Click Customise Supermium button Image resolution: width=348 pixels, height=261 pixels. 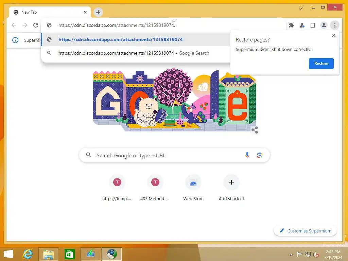click(306, 231)
